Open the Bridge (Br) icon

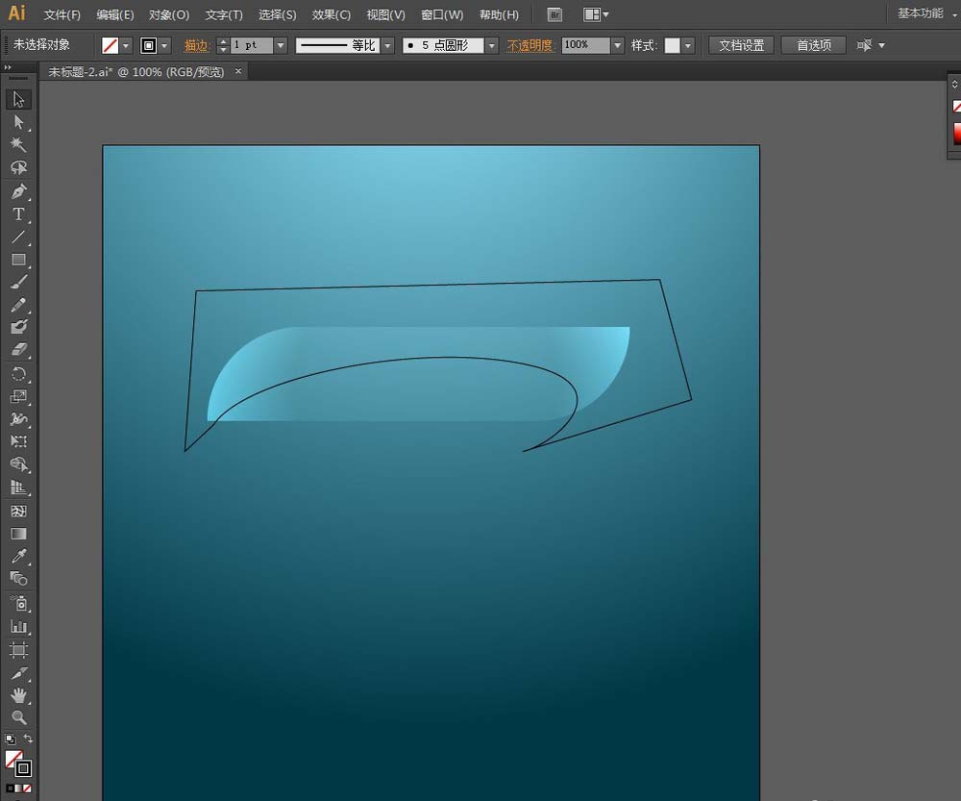click(554, 14)
